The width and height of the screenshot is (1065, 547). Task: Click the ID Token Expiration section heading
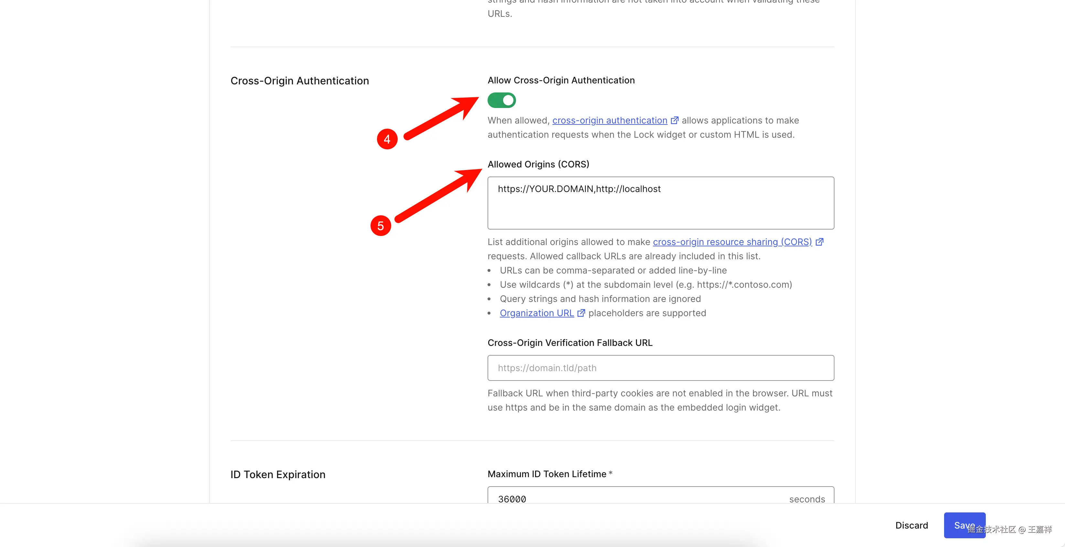point(278,474)
